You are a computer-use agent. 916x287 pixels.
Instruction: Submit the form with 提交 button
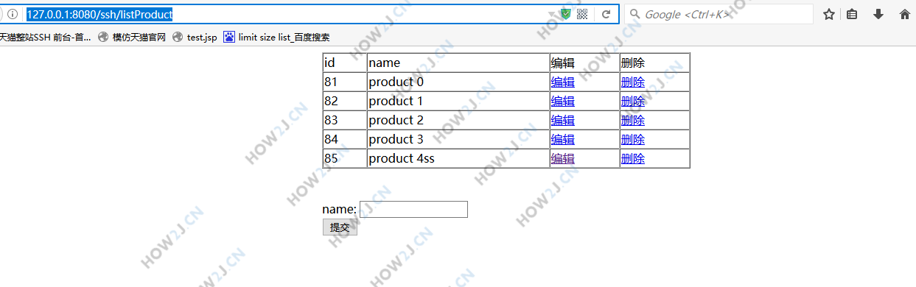click(x=340, y=227)
